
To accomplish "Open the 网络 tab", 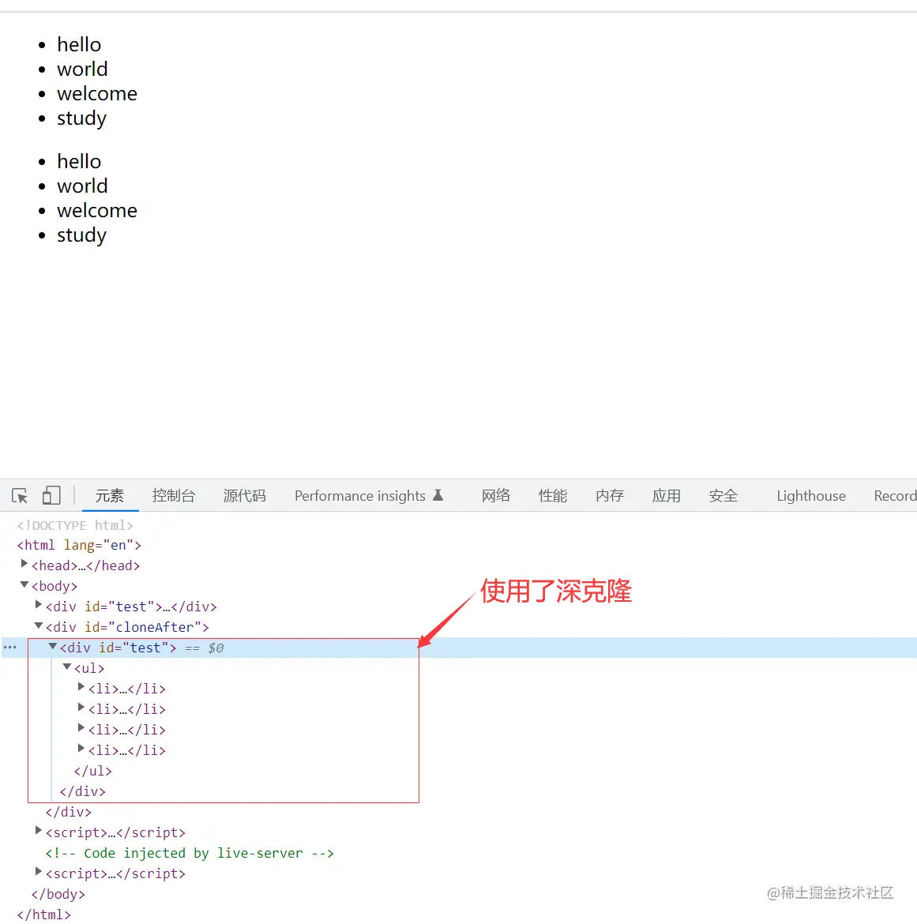I will tap(496, 496).
